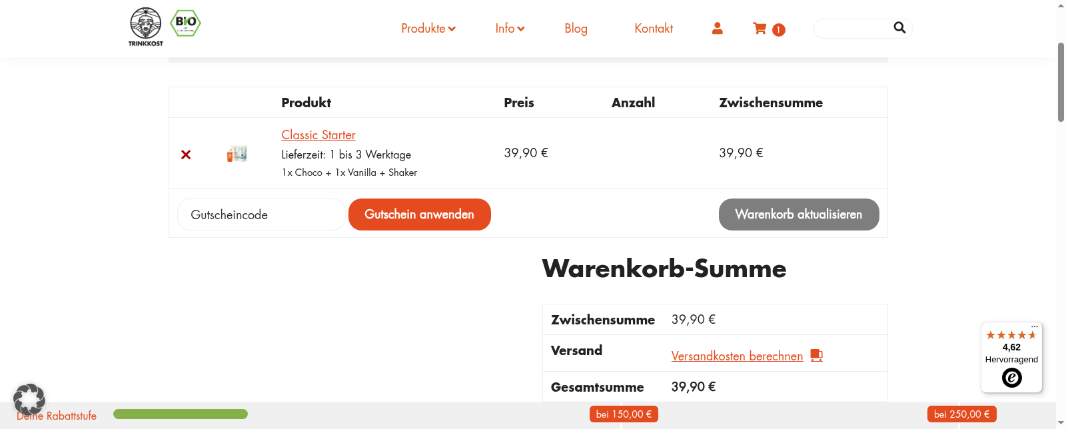Expand the Info menu

click(510, 28)
